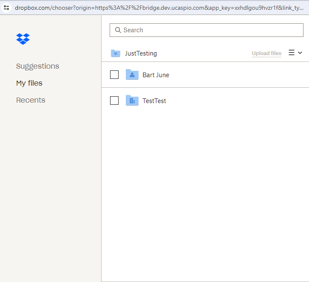
Task: Click the magnifier icon in the search box
Action: point(118,30)
